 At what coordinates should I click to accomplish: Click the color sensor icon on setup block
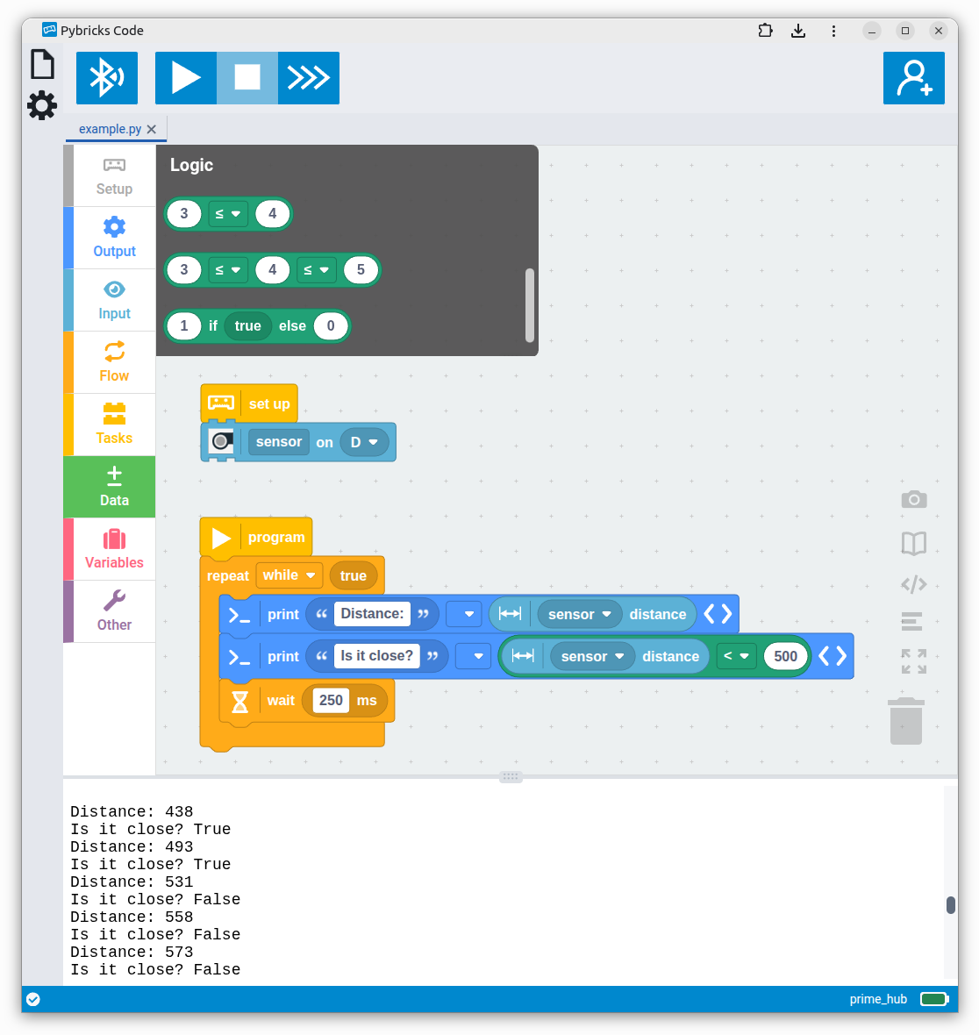[x=221, y=441]
